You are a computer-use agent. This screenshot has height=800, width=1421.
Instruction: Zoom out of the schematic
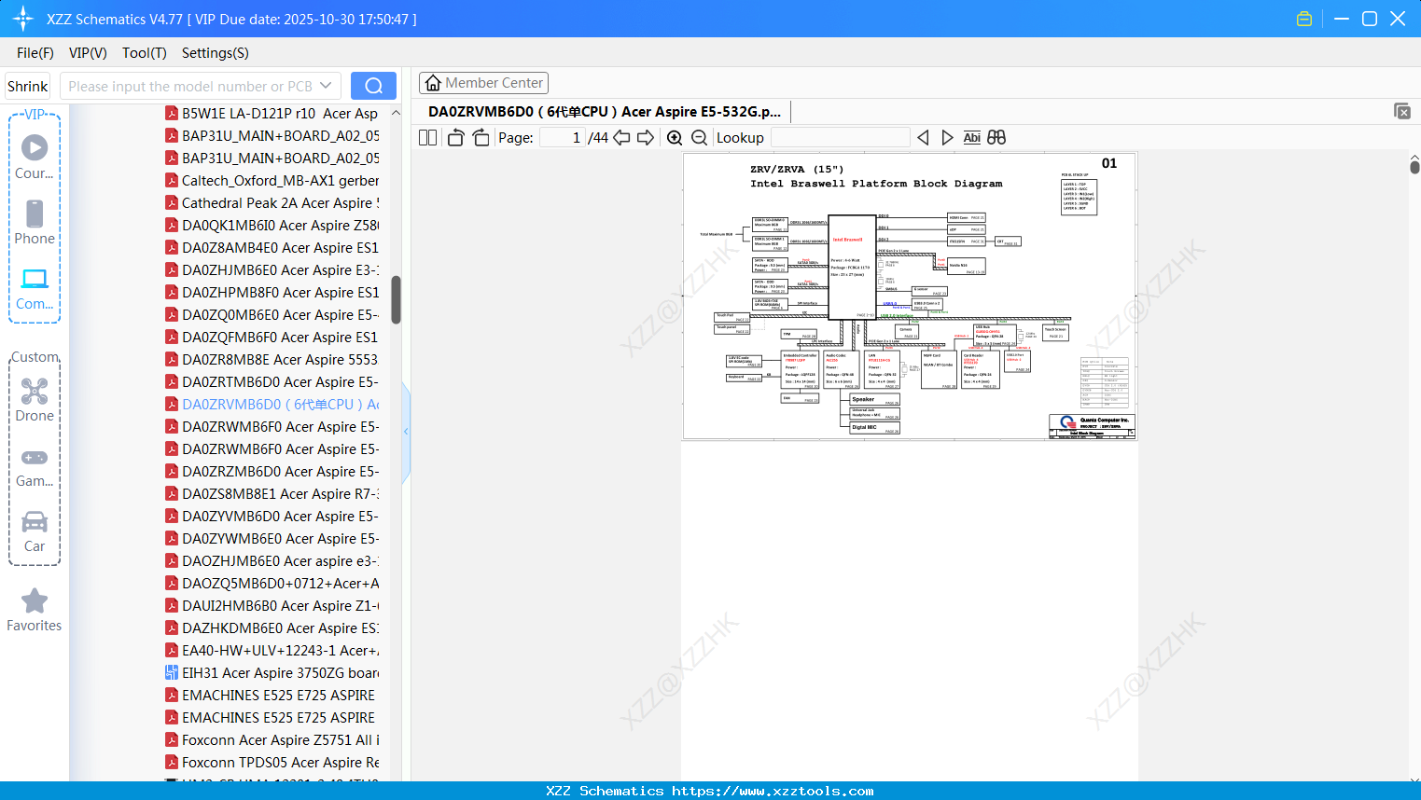(x=699, y=138)
